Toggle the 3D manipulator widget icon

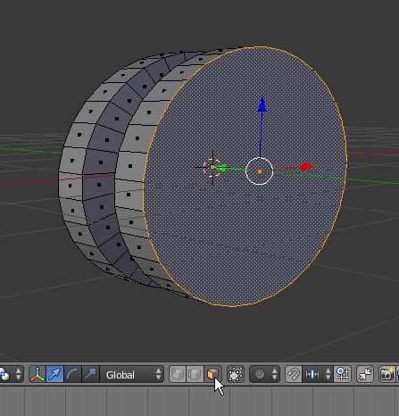[37, 374]
